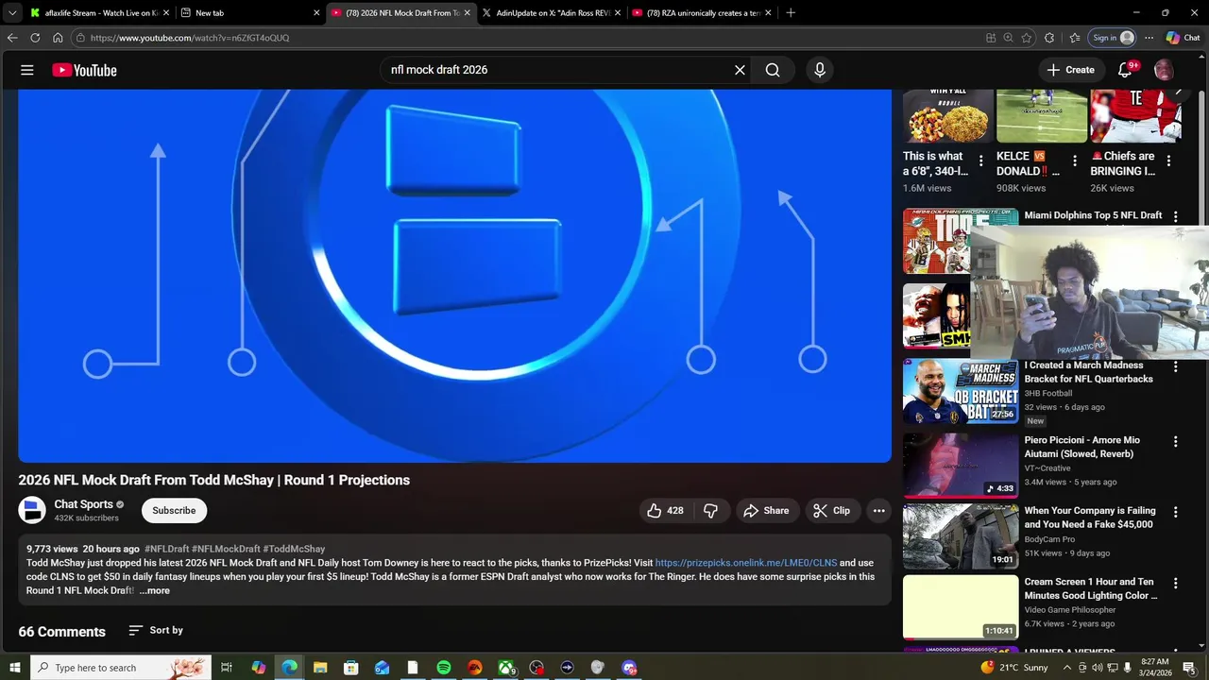Click the #ToddMcShay hashtag

(x=294, y=549)
